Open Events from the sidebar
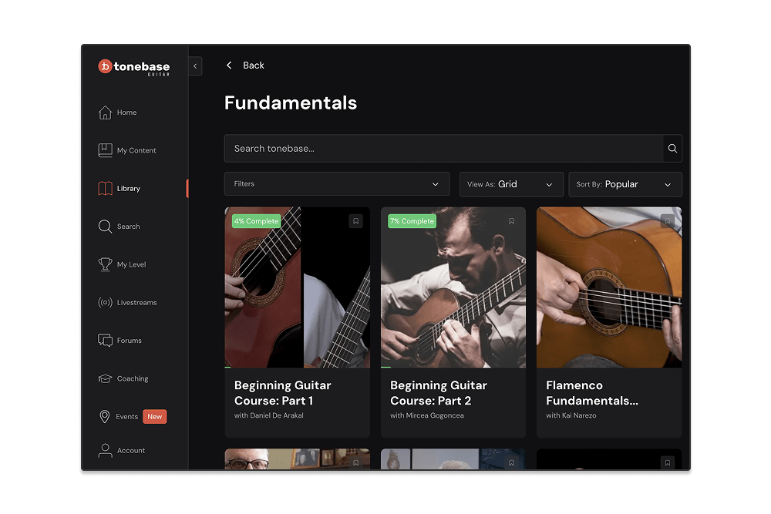Viewport: 771px width, 514px height. click(127, 417)
